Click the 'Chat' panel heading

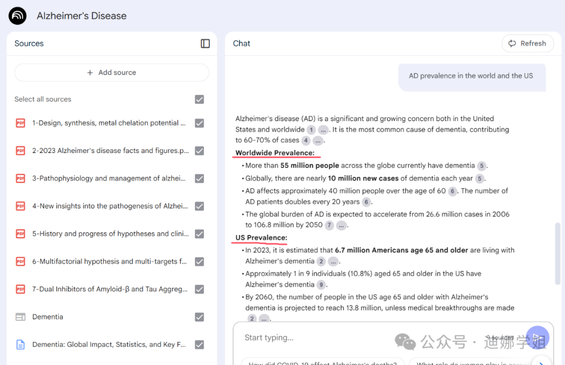click(x=241, y=43)
